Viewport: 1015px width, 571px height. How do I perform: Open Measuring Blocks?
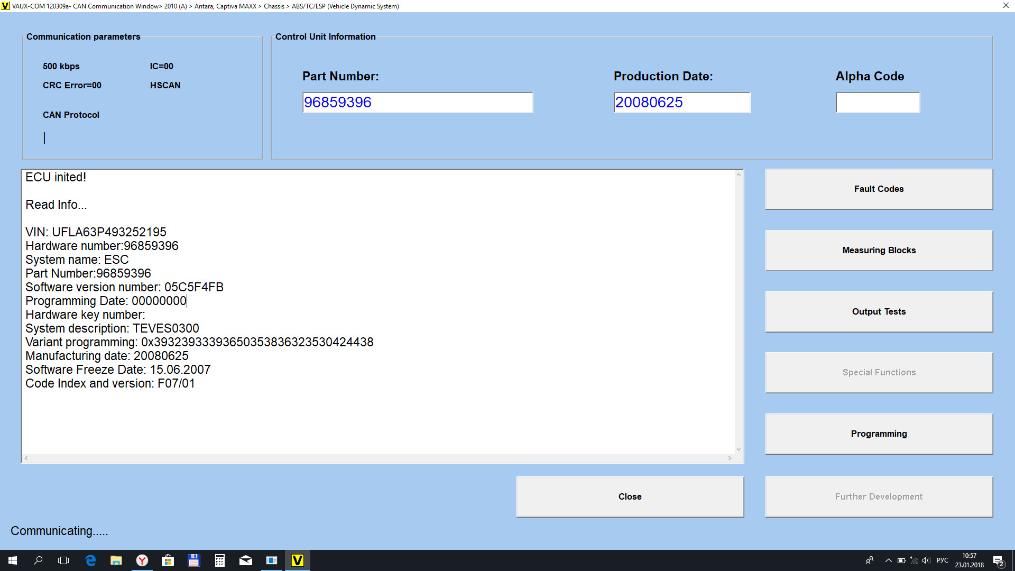[879, 250]
